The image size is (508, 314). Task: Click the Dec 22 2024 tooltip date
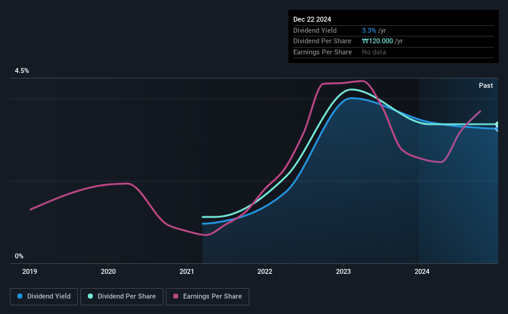click(x=312, y=19)
